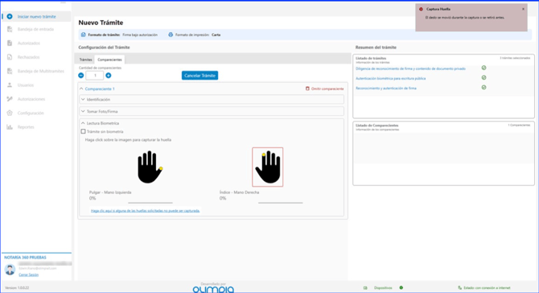Expand the Identificación section

pos(212,99)
